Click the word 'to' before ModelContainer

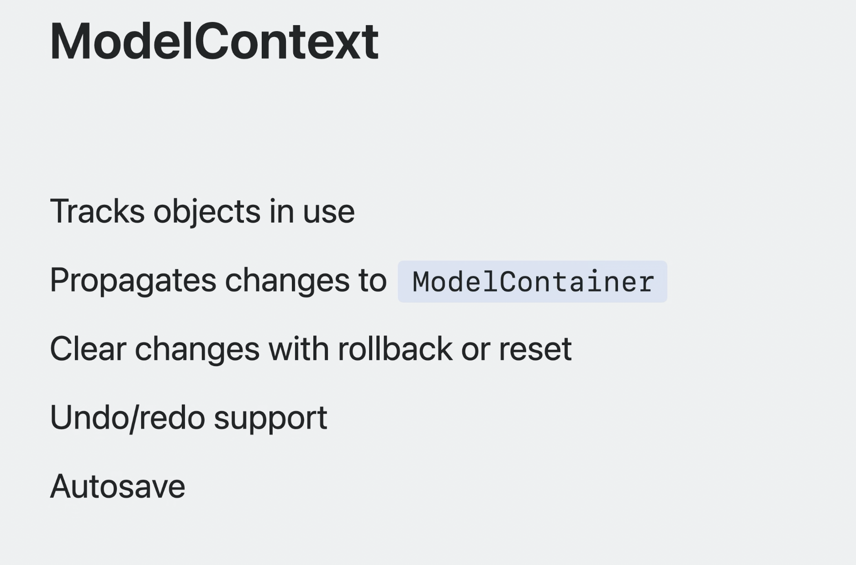372,281
